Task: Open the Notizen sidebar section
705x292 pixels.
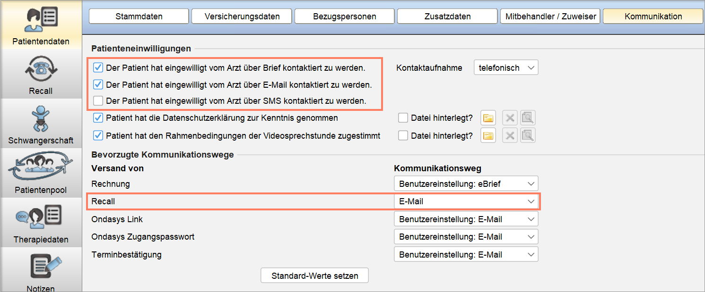Action: click(x=41, y=269)
